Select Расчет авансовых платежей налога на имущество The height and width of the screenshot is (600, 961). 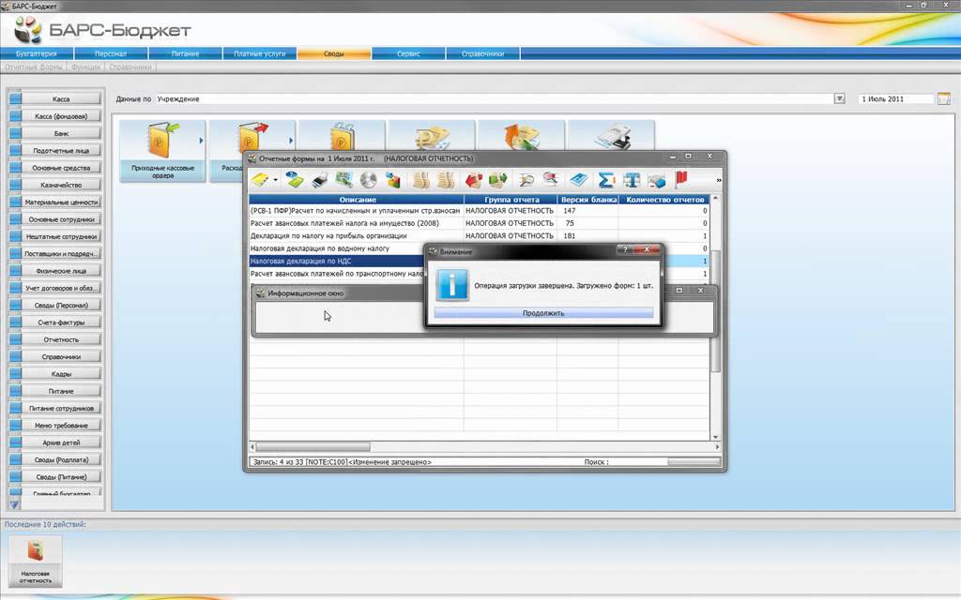coord(480,223)
